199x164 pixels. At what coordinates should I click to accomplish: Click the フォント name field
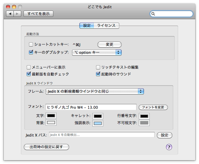point(91,107)
